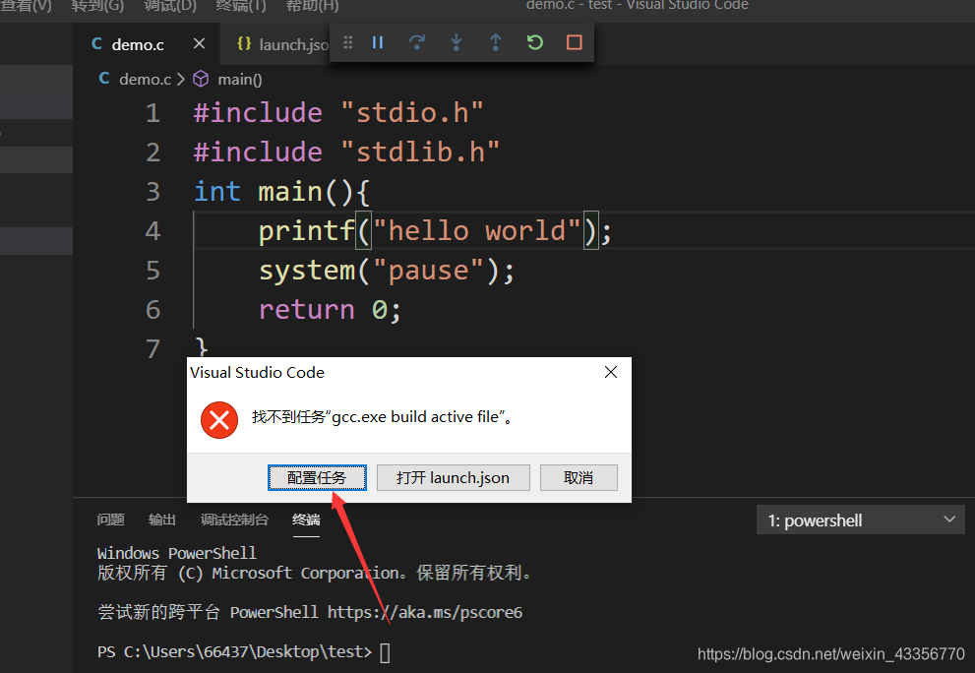Open the 转到(G) menu
The height and width of the screenshot is (673, 975).
(x=97, y=6)
